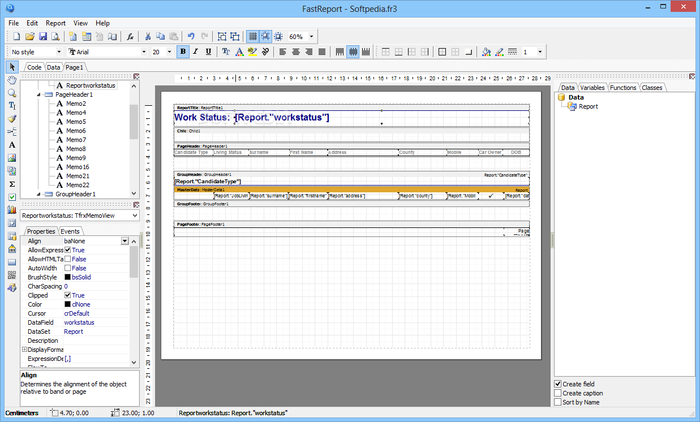The width and height of the screenshot is (700, 422).
Task: Switch to the Functions tab
Action: [x=623, y=88]
